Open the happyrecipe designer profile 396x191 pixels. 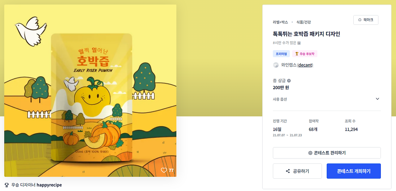[49, 185]
